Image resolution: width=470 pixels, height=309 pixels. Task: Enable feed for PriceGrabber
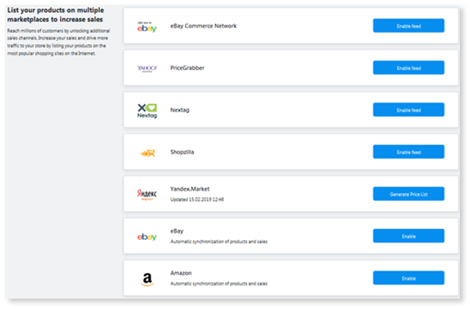[x=408, y=68]
